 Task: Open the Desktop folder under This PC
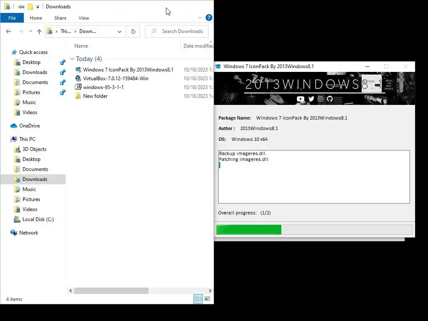pyautogui.click(x=31, y=159)
